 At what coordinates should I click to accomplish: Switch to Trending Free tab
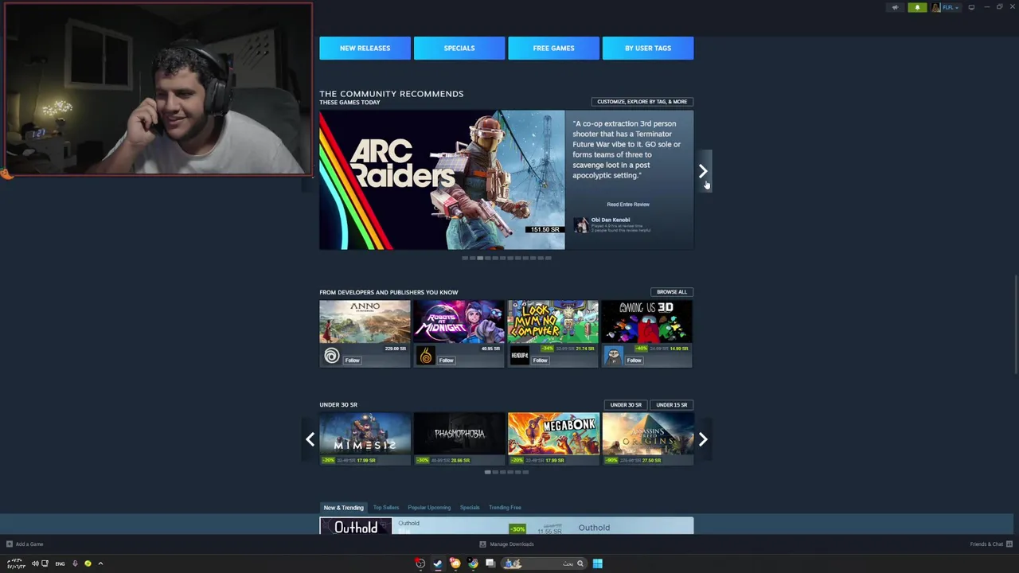click(505, 508)
